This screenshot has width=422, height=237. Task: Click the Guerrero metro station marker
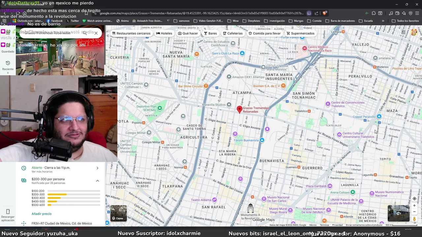pos(299,167)
